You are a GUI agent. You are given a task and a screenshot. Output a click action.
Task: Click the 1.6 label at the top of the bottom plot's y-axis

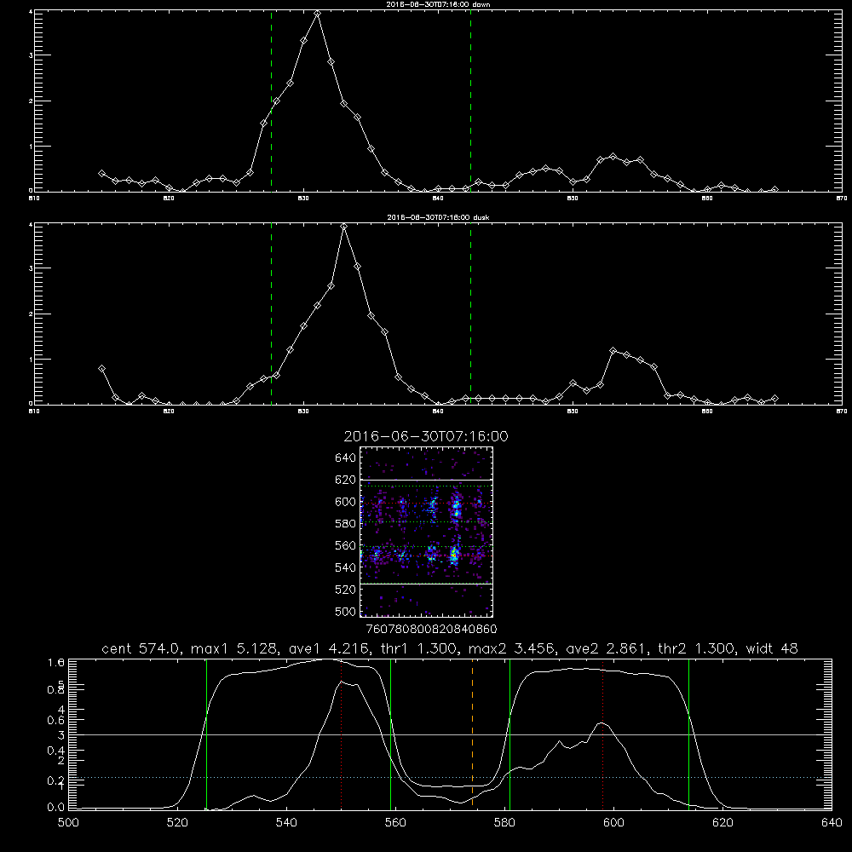coord(56,662)
